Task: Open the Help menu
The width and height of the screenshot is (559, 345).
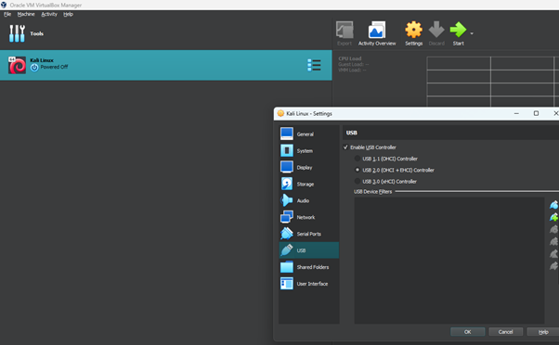Action: (68, 14)
